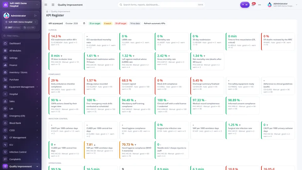The height and width of the screenshot is (170, 302).
Task: Expand Soft HMIS Demo Hospital header dropdown
Action: click(x=37, y=5)
